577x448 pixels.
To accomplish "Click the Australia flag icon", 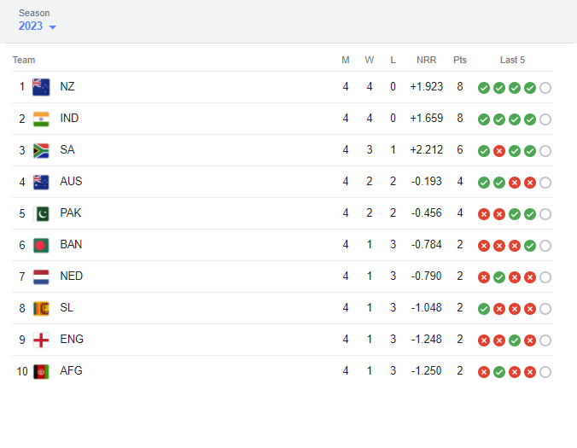I will point(41,182).
